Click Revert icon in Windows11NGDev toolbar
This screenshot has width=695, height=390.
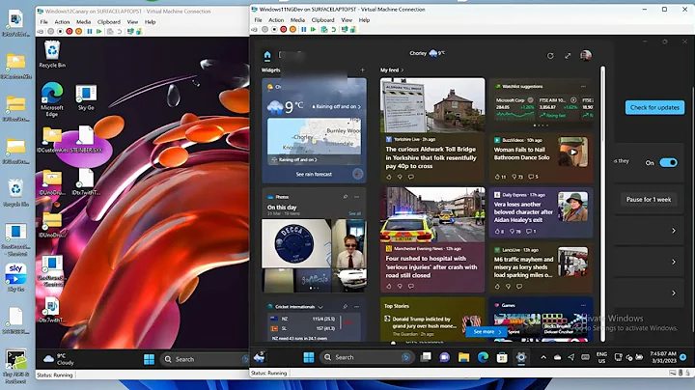pyautogui.click(x=334, y=30)
